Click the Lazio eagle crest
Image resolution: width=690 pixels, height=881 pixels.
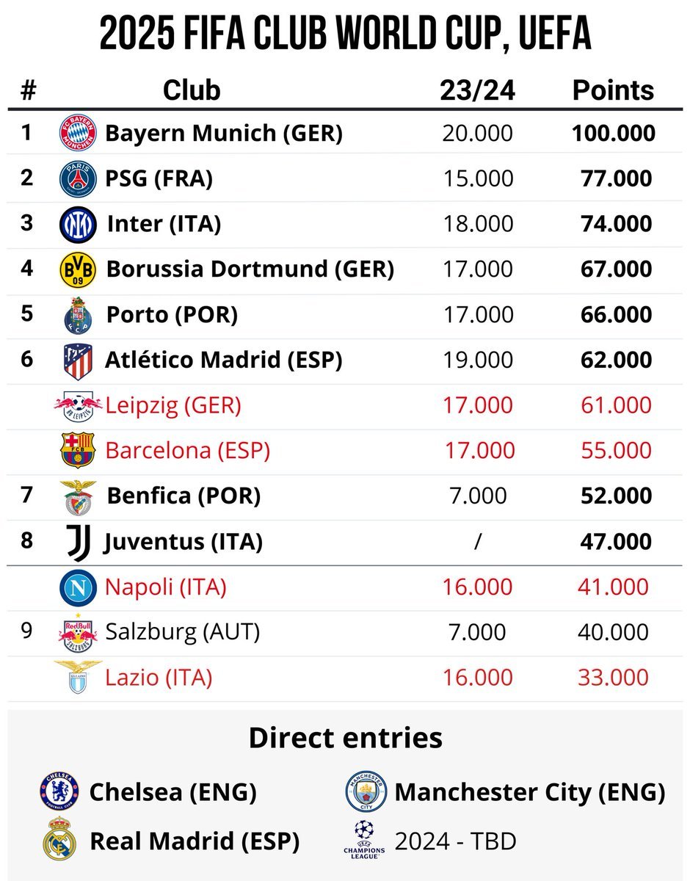click(78, 677)
